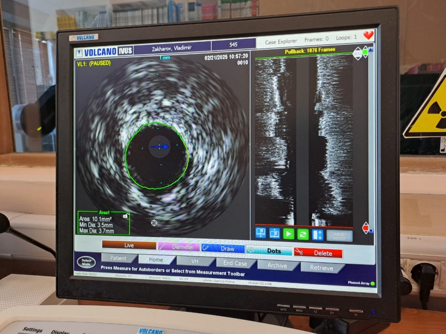Click the Min Dia: 3.5mm value

96,225
